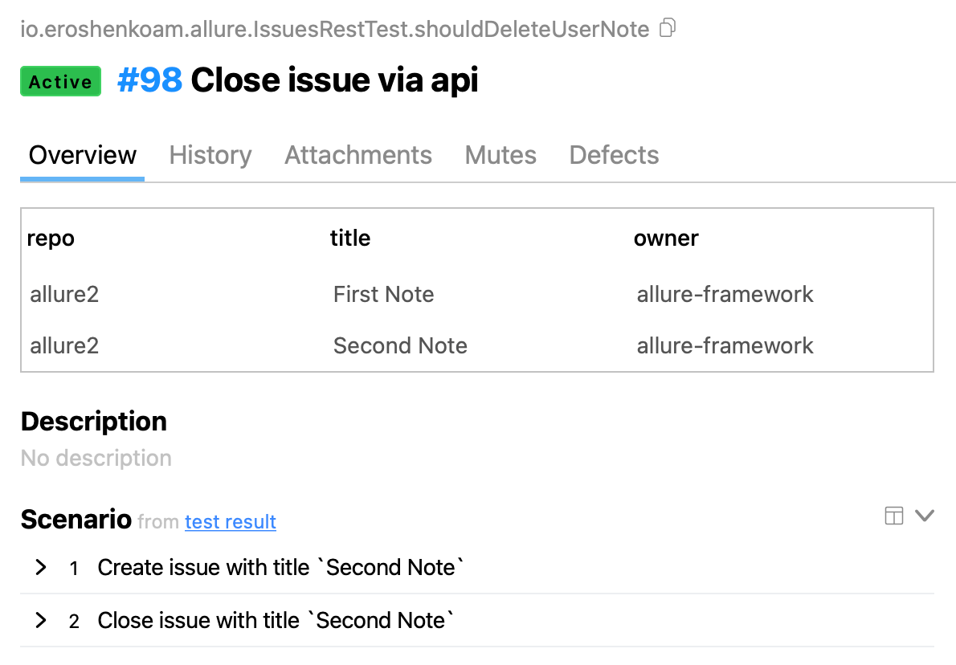956x665 pixels.
Task: Select the Second Note row in the table
Action: click(x=400, y=345)
